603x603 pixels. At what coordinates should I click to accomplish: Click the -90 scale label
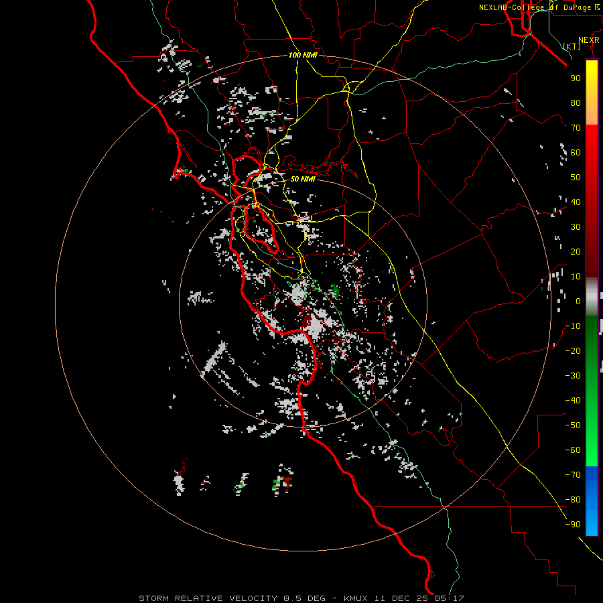(x=573, y=525)
